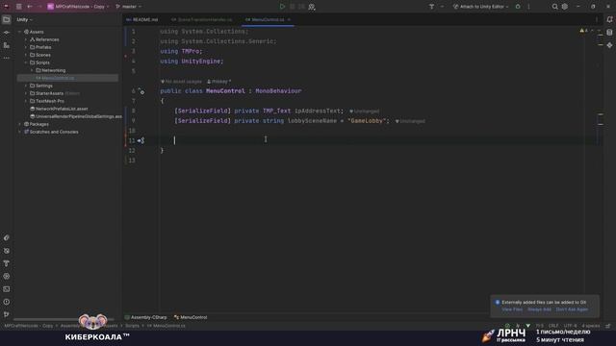Click MenuControl breadcrumb in editor
616x346 pixels.
pos(191,317)
